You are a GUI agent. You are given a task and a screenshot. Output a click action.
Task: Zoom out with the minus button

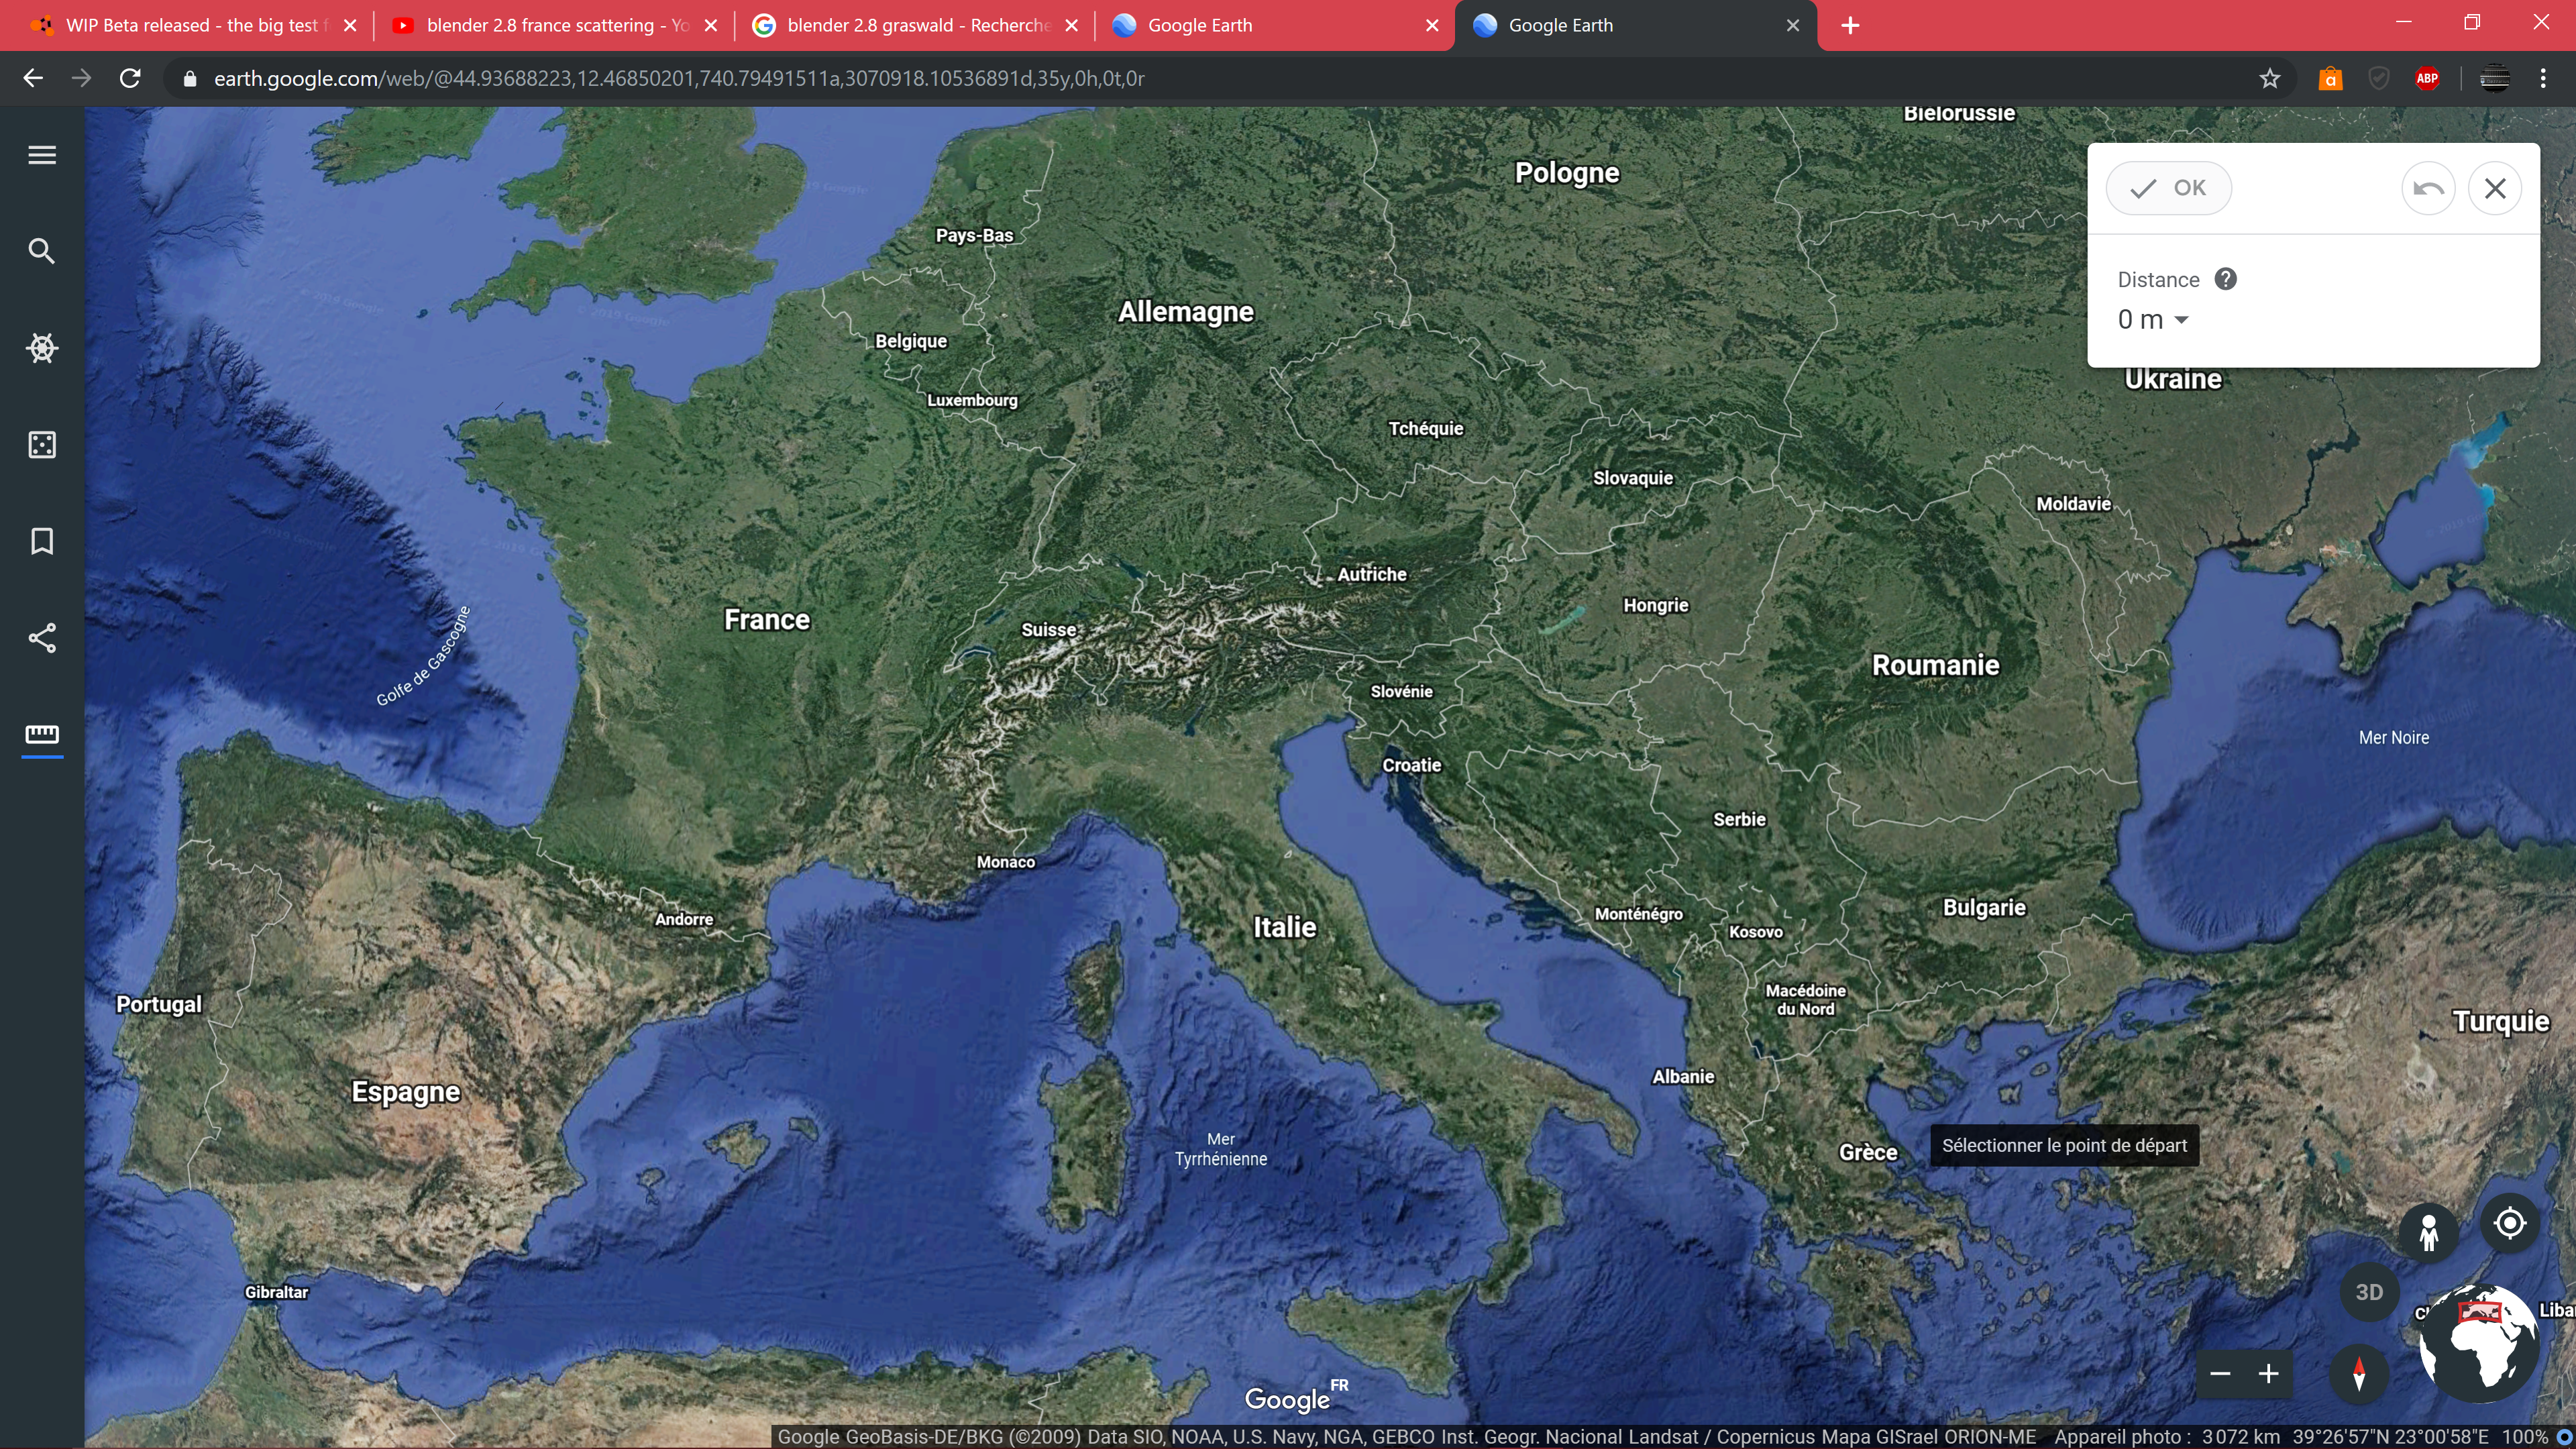(x=2220, y=1374)
